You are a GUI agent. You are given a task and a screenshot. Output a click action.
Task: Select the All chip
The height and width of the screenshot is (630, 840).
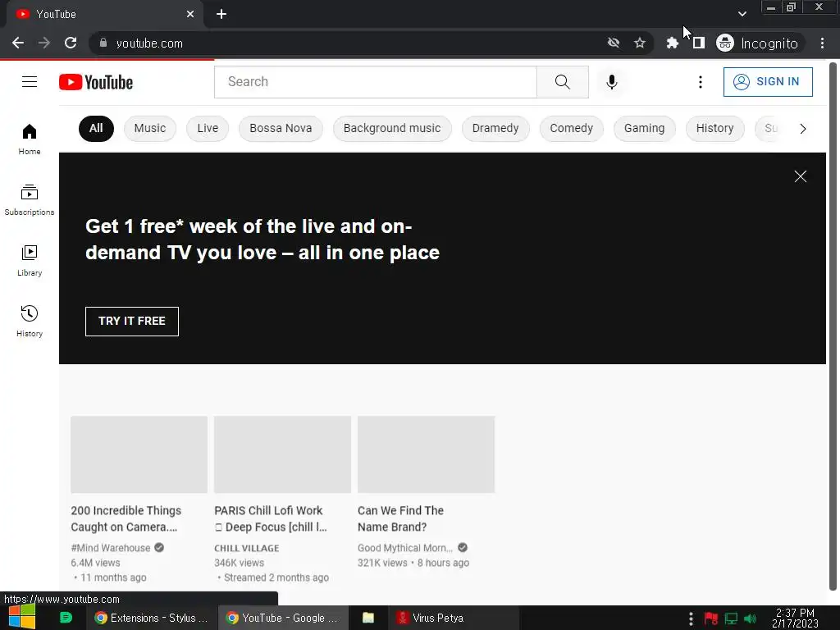(96, 129)
